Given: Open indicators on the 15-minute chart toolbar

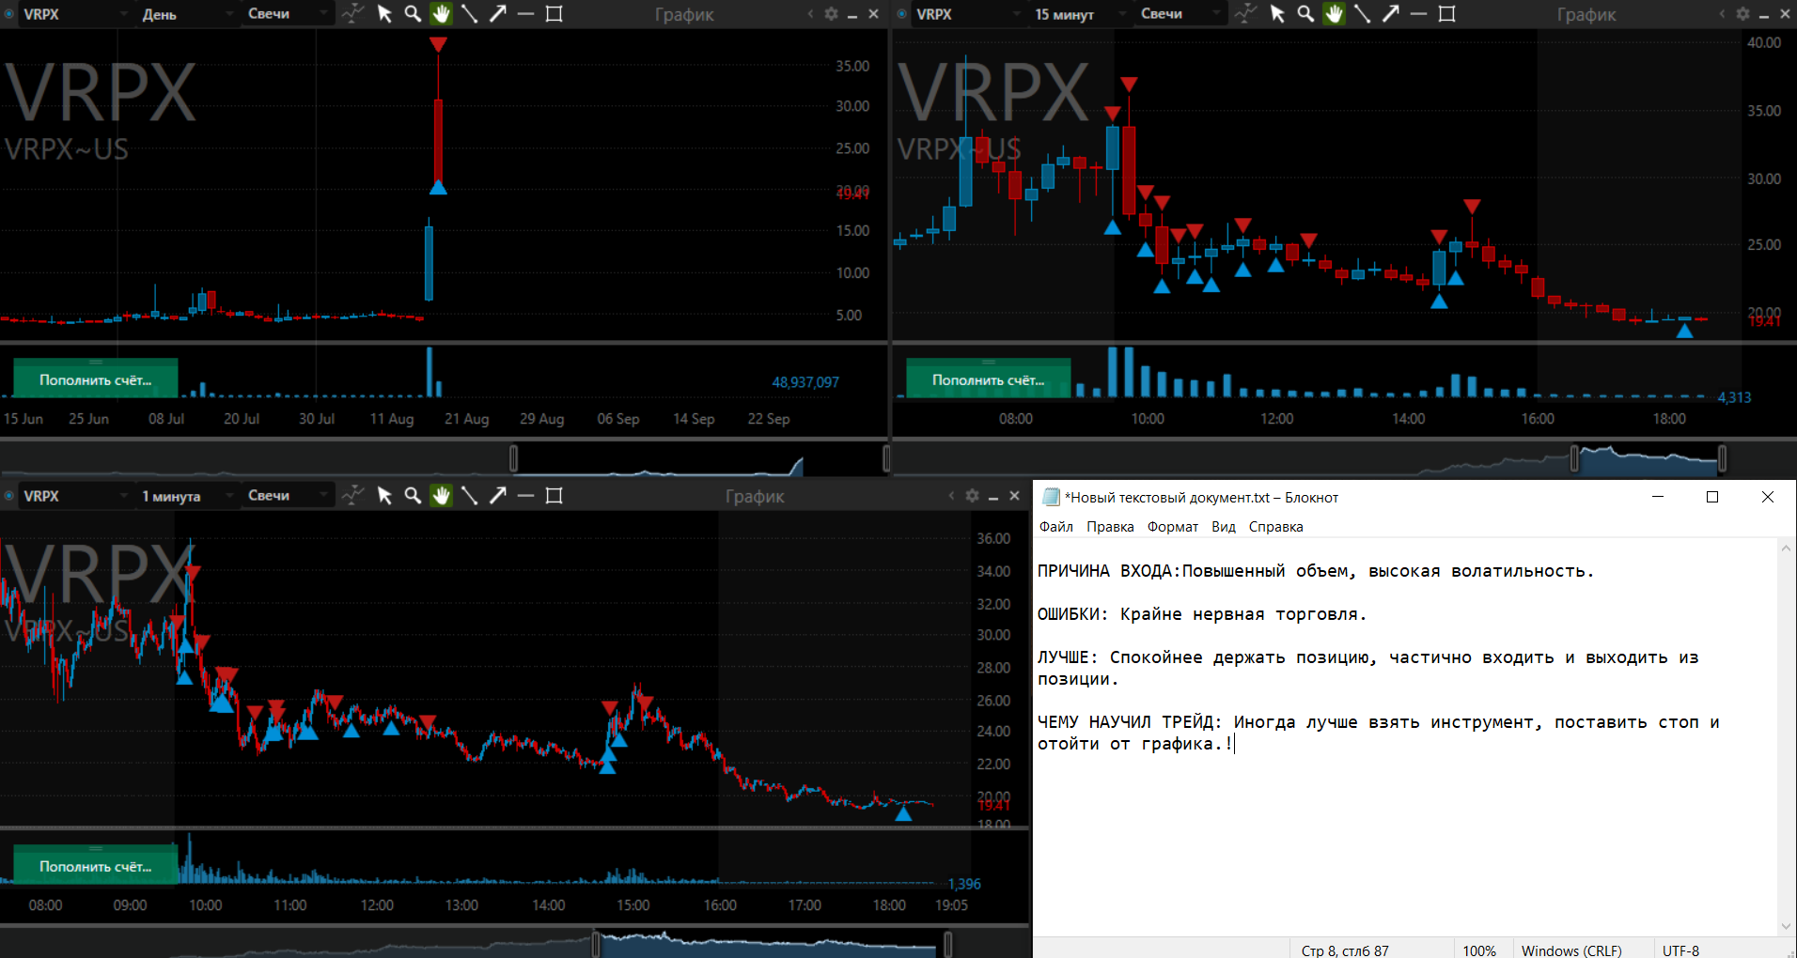Looking at the screenshot, I should pyautogui.click(x=1246, y=13).
